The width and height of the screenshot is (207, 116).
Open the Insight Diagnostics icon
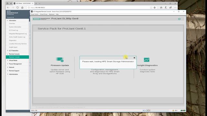147,60
